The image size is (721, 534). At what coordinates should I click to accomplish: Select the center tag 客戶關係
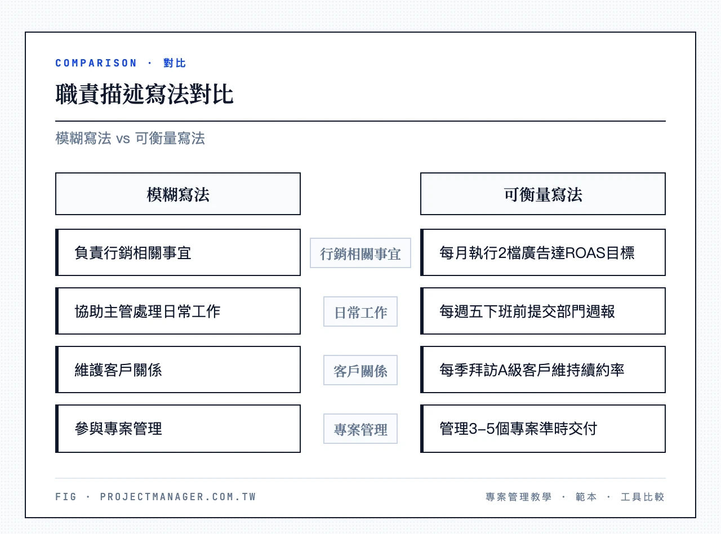pyautogui.click(x=360, y=370)
